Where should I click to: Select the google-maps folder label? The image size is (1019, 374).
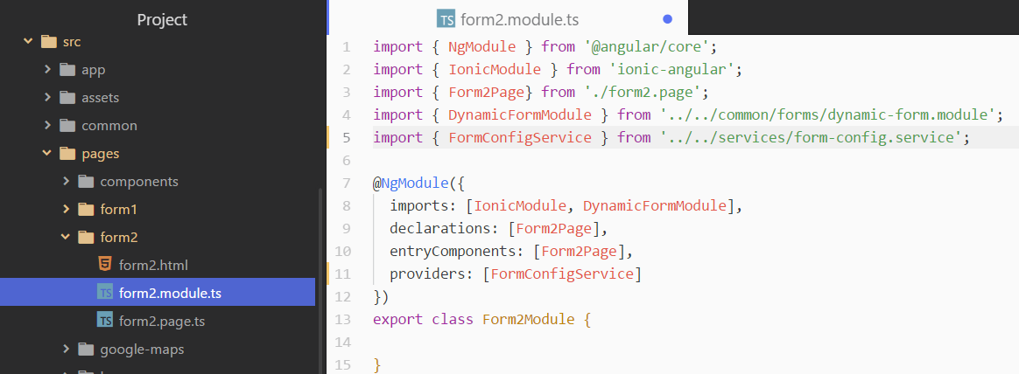(143, 350)
